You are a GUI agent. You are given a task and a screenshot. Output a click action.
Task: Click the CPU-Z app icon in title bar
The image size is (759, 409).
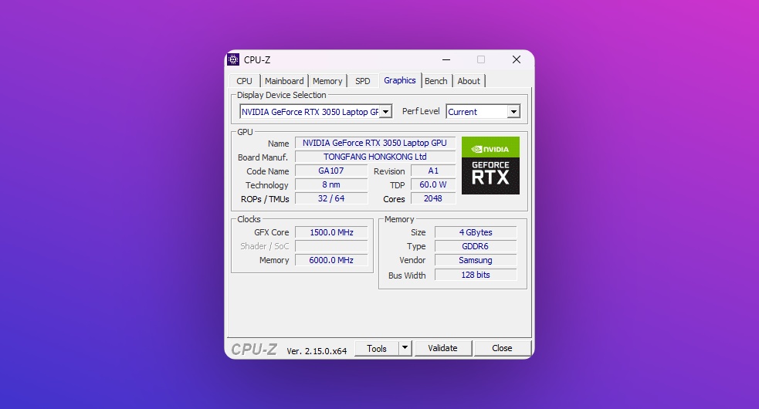[233, 60]
